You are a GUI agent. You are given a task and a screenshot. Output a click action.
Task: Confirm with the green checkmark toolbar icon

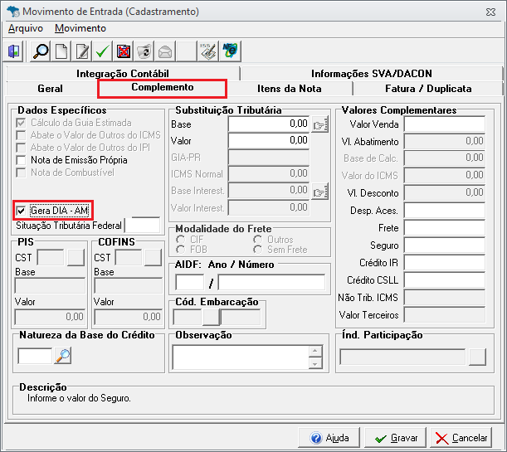coord(103,51)
